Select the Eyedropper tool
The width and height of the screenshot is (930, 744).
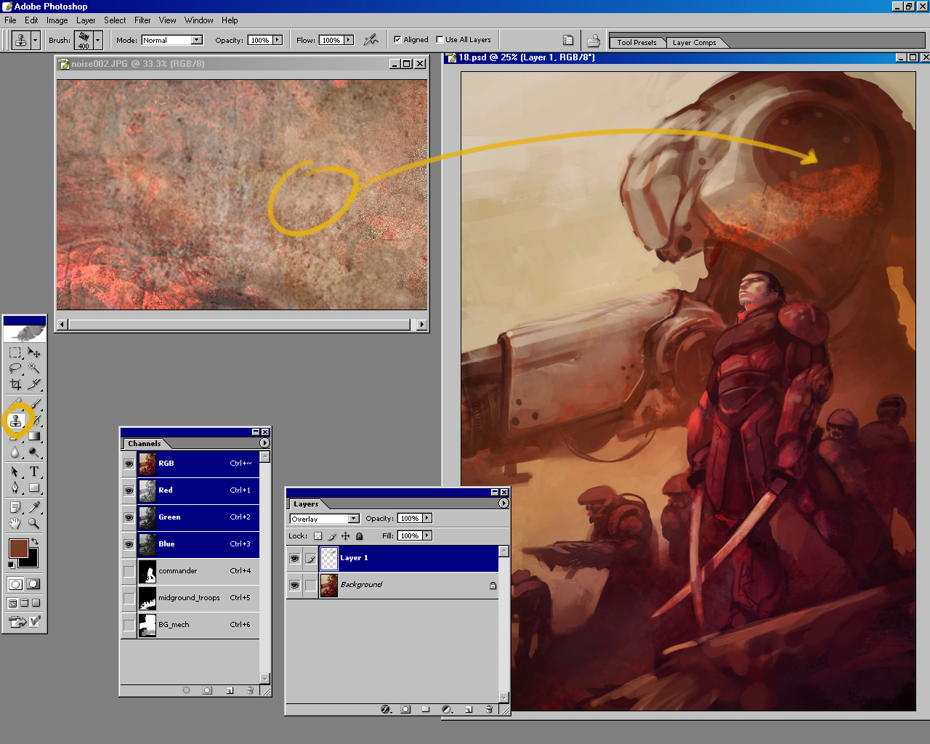[34, 507]
